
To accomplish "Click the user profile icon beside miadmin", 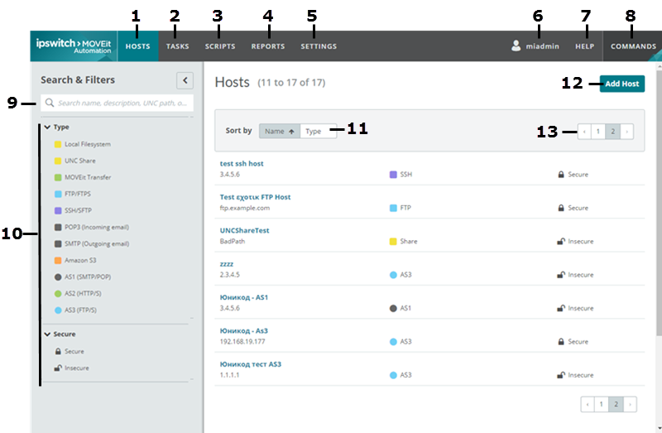I will (516, 46).
